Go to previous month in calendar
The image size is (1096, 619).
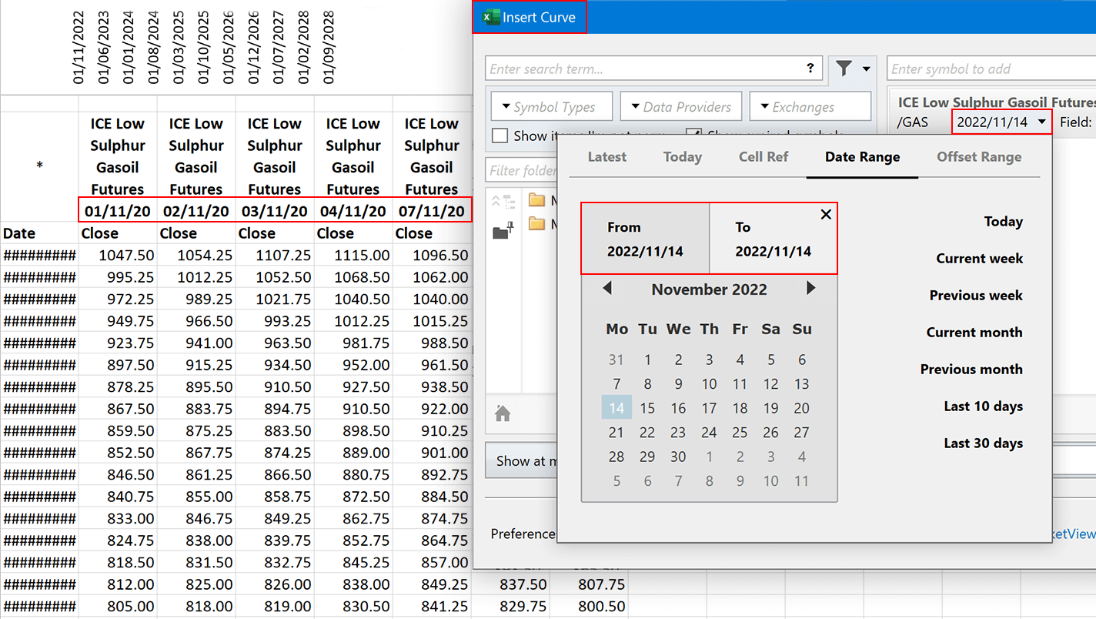[607, 288]
